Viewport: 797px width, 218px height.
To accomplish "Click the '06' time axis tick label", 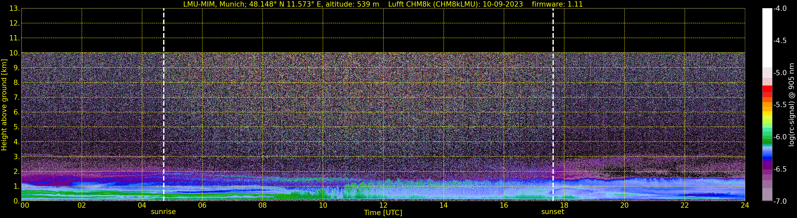I will point(202,205).
